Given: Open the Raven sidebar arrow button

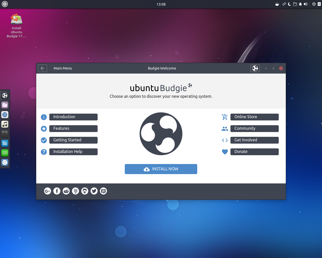Looking at the screenshot, I should [x=319, y=4].
